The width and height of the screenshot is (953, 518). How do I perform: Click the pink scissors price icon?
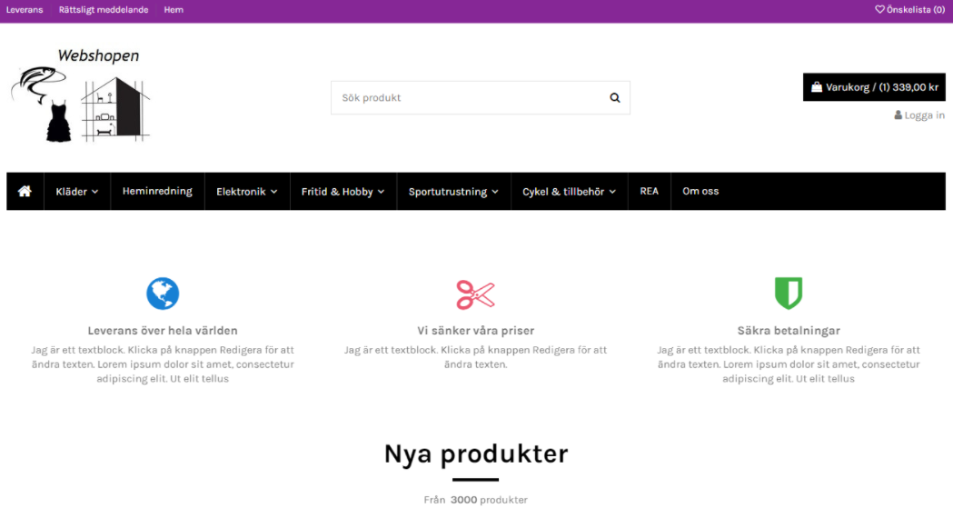pyautogui.click(x=475, y=294)
